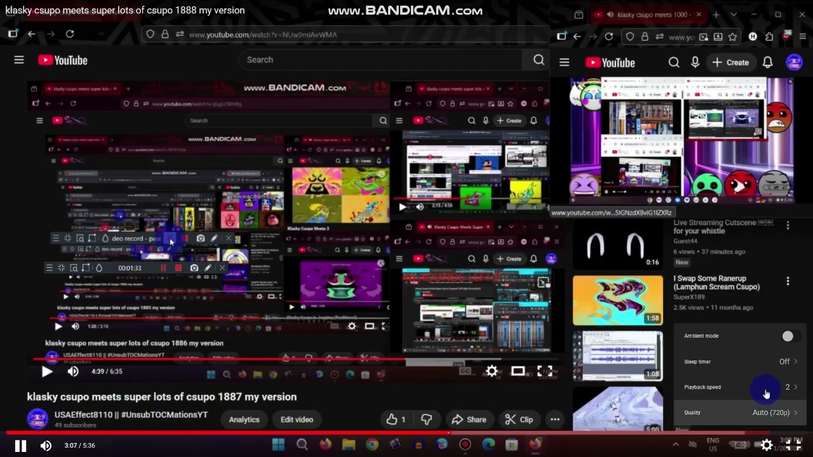Viewport: 813px width, 457px height.
Task: Go back in the NUw9mIAeWMA browser window
Action: point(32,34)
